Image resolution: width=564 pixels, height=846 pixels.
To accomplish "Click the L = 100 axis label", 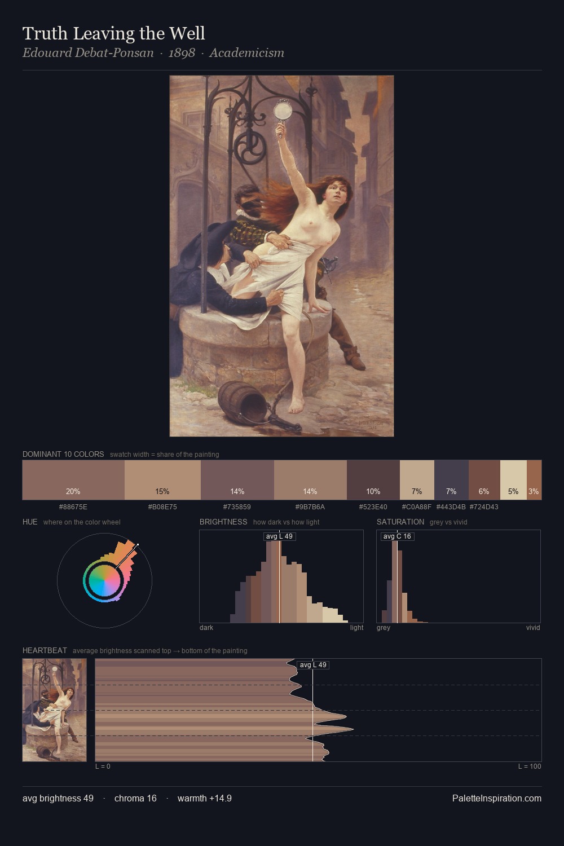I will coord(530,766).
